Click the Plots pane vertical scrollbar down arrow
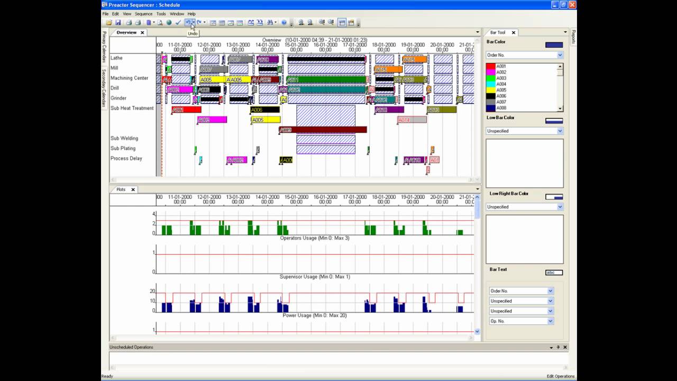Image resolution: width=677 pixels, height=381 pixels. [x=477, y=331]
